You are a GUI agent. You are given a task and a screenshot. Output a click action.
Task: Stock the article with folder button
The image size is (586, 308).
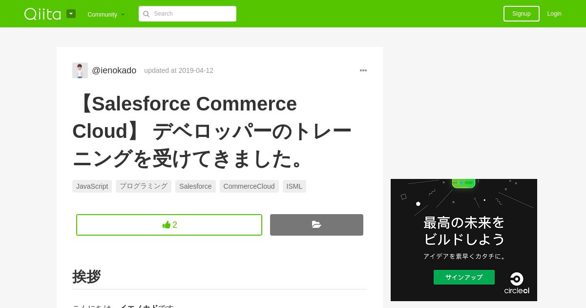[316, 225]
